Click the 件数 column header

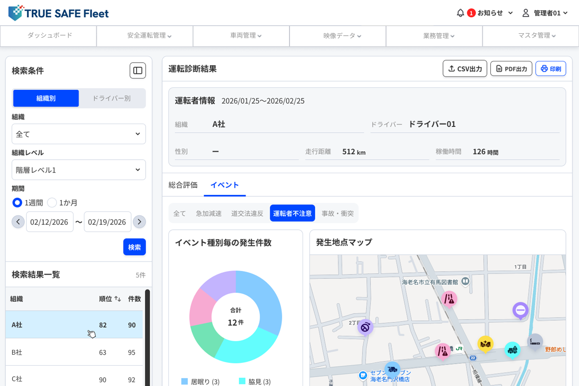134,299
